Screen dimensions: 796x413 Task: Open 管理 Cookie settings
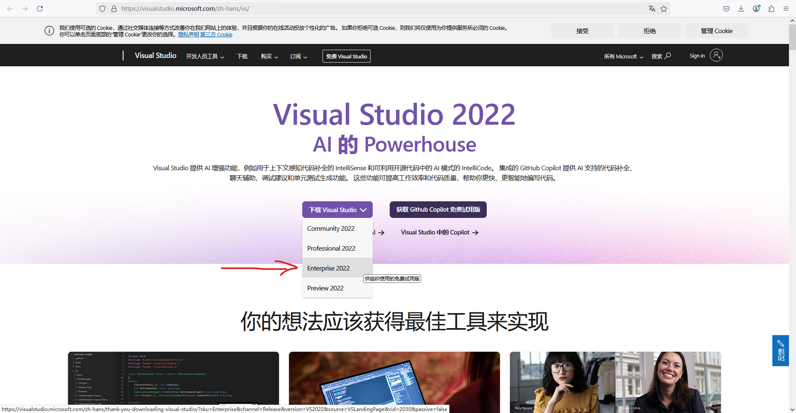(x=717, y=31)
